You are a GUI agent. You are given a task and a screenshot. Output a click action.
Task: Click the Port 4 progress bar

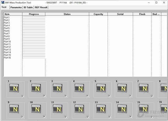[34, 26]
